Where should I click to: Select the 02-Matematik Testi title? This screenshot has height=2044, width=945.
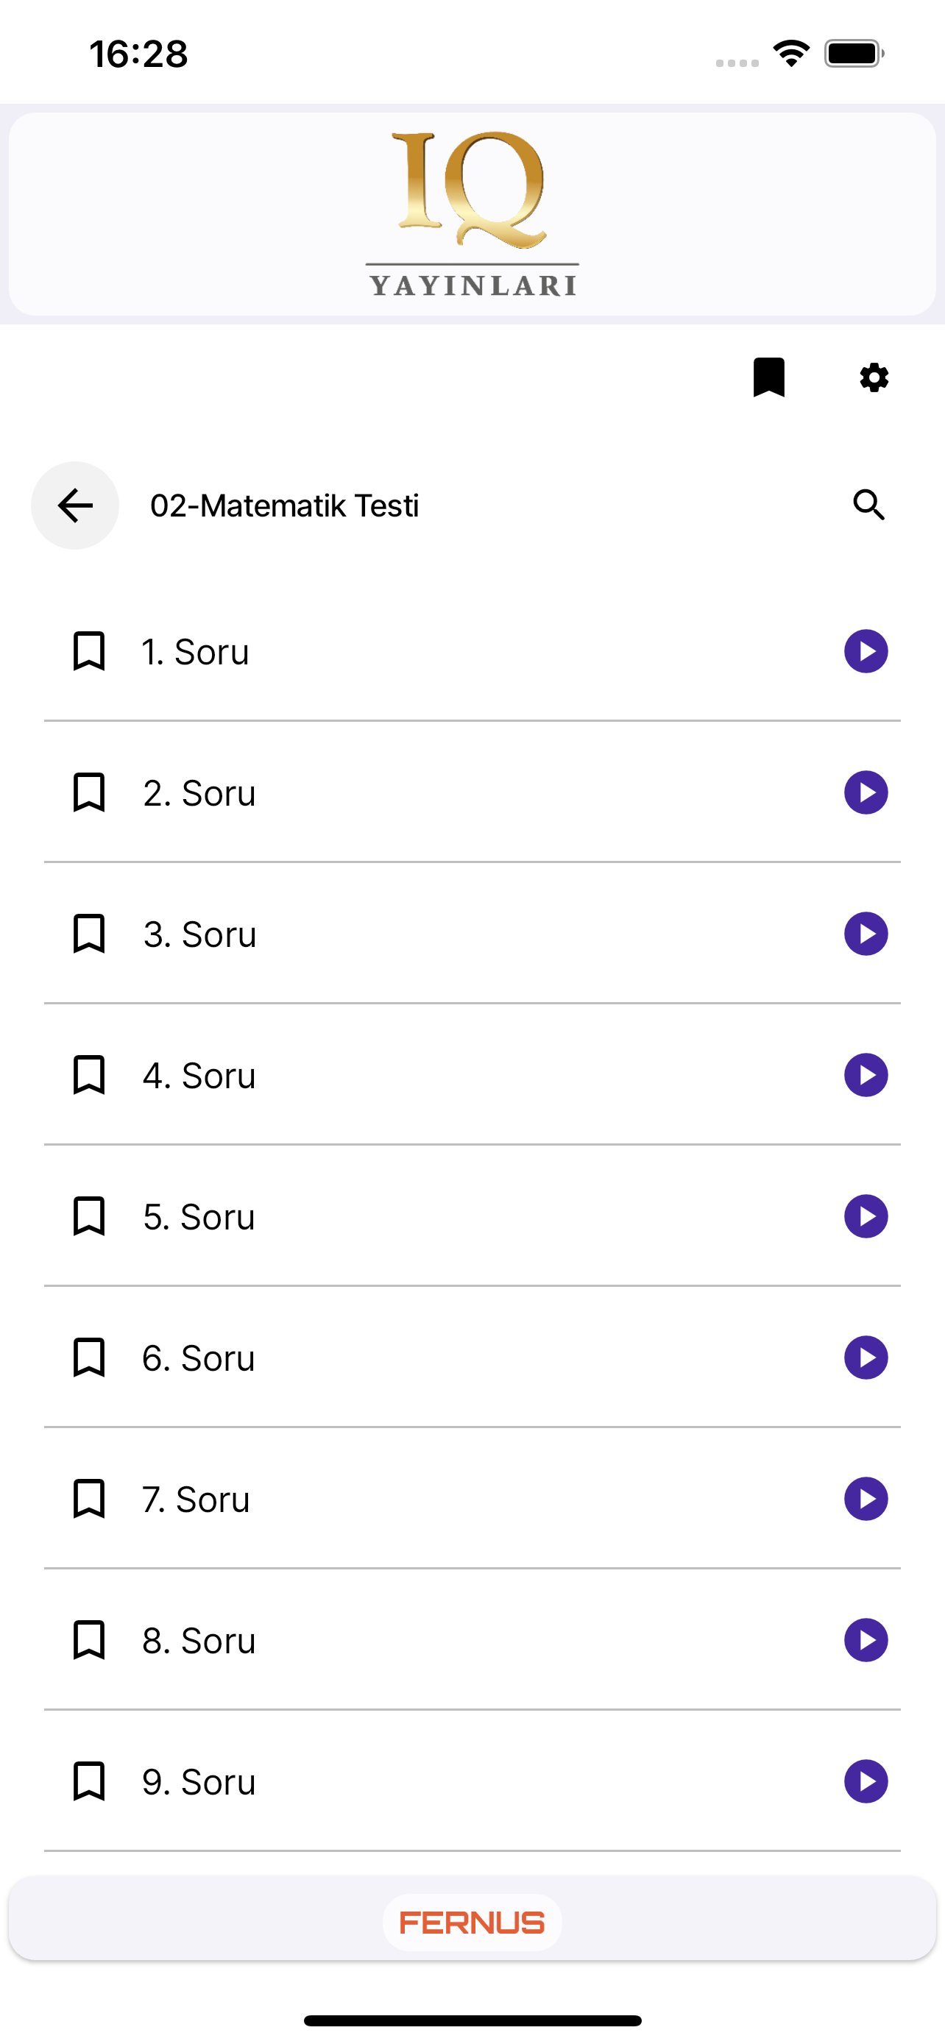click(284, 505)
